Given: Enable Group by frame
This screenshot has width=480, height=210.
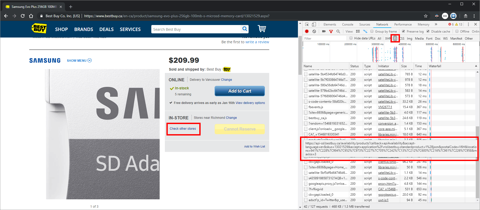Looking at the screenshot, I should [x=372, y=31].
